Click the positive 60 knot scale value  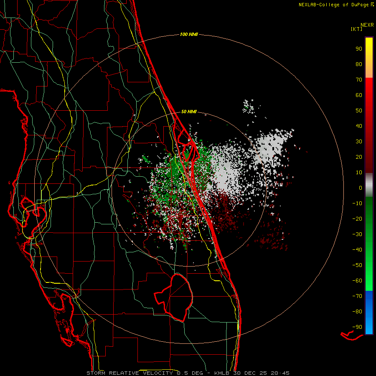click(x=359, y=95)
